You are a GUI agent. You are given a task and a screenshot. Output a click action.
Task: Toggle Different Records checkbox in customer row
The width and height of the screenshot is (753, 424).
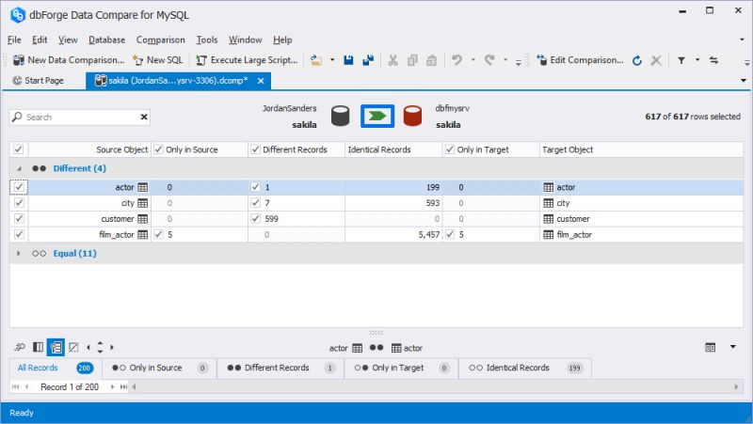(x=255, y=219)
